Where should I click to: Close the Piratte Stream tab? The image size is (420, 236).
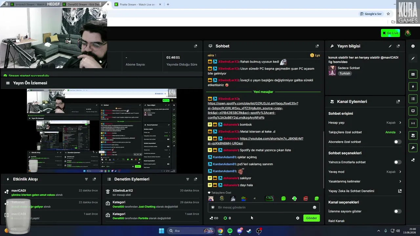161,5
